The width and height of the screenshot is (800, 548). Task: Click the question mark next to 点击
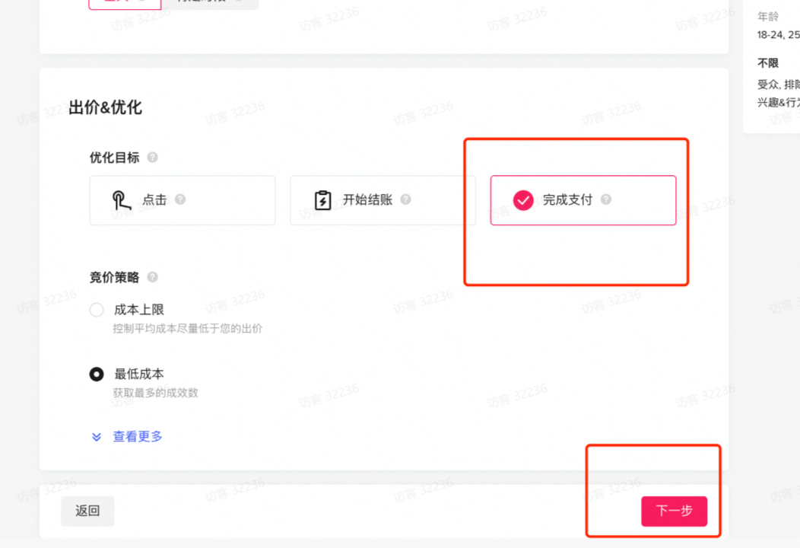[x=179, y=200]
